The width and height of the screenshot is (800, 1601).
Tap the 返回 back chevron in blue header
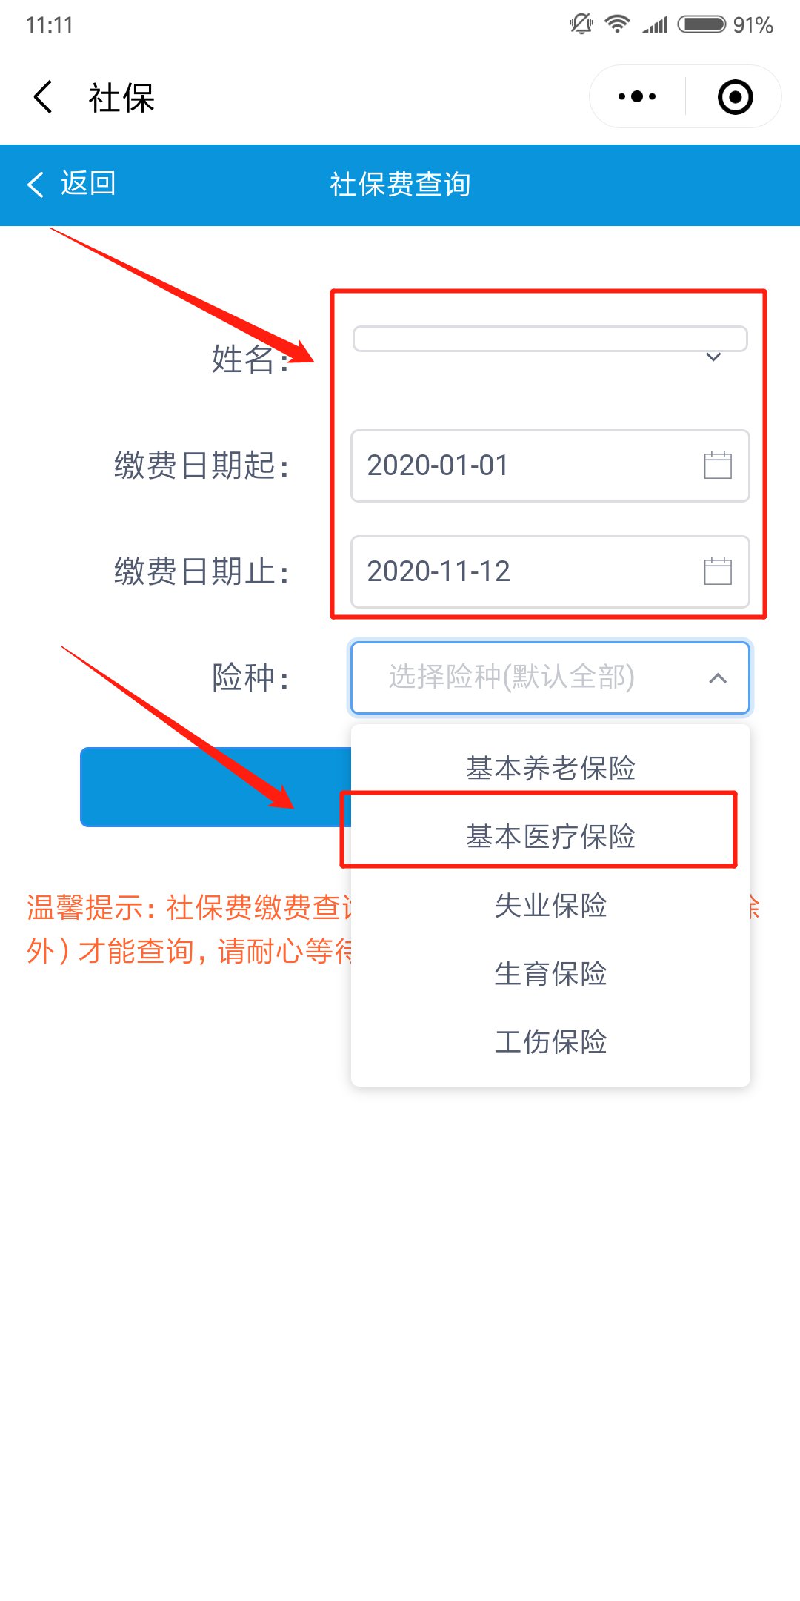pyautogui.click(x=36, y=184)
